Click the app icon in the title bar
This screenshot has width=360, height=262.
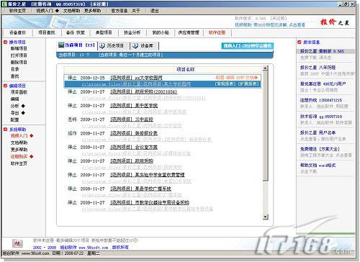coord(4,4)
